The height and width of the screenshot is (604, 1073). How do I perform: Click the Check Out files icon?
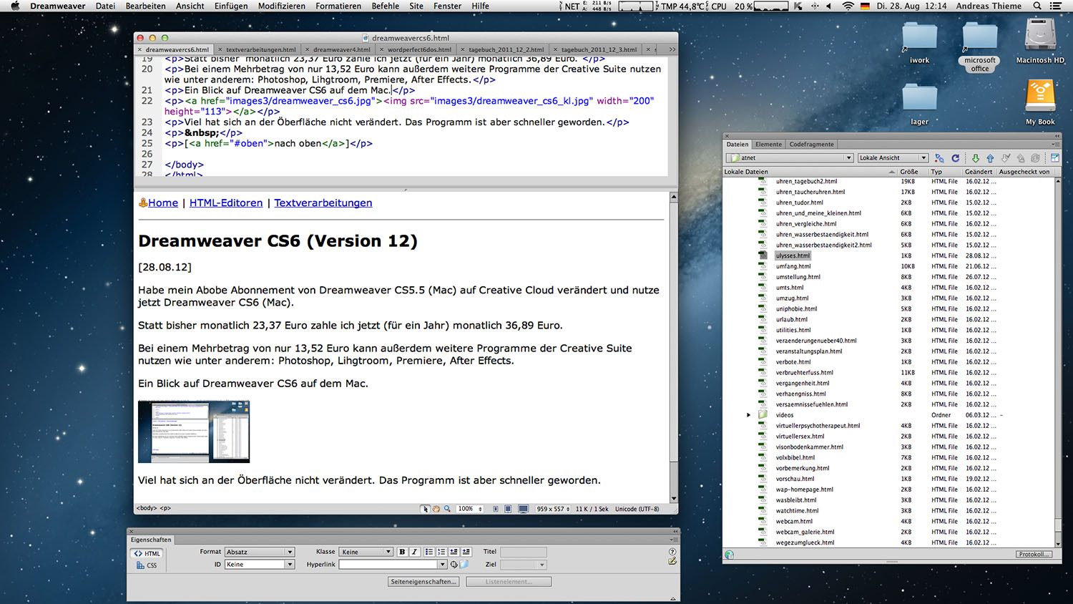[1006, 158]
